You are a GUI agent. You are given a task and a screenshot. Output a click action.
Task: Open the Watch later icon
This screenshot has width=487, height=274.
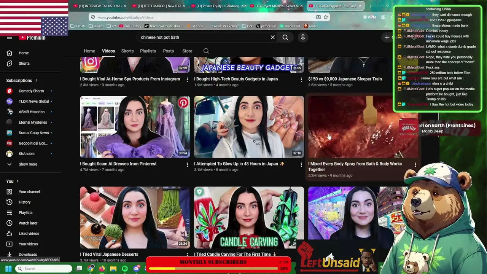(9, 223)
